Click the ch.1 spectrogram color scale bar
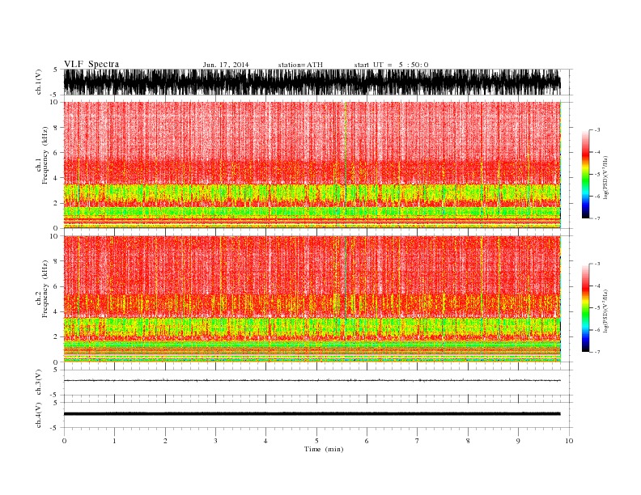The height and width of the screenshot is (495, 641). 585,175
